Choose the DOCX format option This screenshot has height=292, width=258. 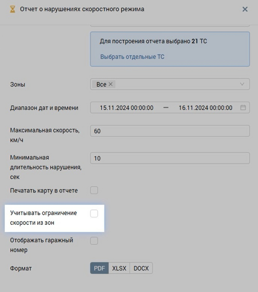point(141,268)
